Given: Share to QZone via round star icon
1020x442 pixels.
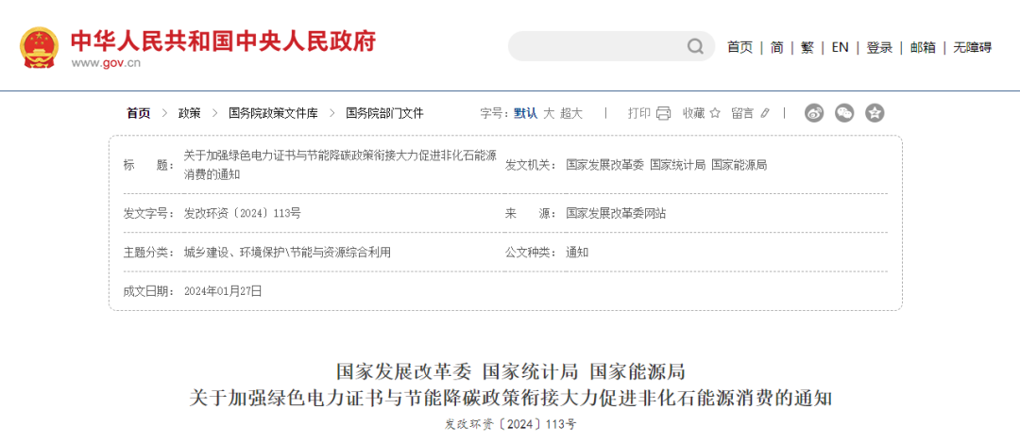Looking at the screenshot, I should 875,113.
